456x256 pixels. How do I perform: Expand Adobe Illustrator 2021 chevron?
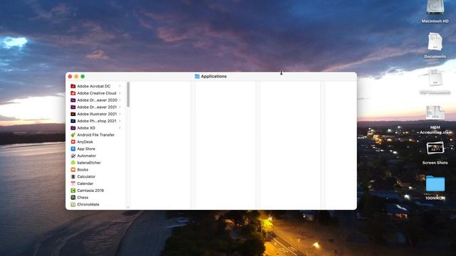pyautogui.click(x=120, y=114)
